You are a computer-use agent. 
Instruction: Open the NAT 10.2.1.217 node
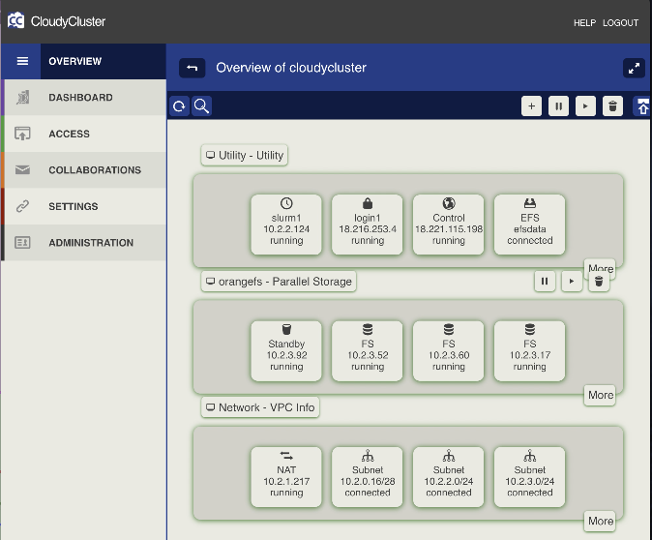click(x=286, y=477)
